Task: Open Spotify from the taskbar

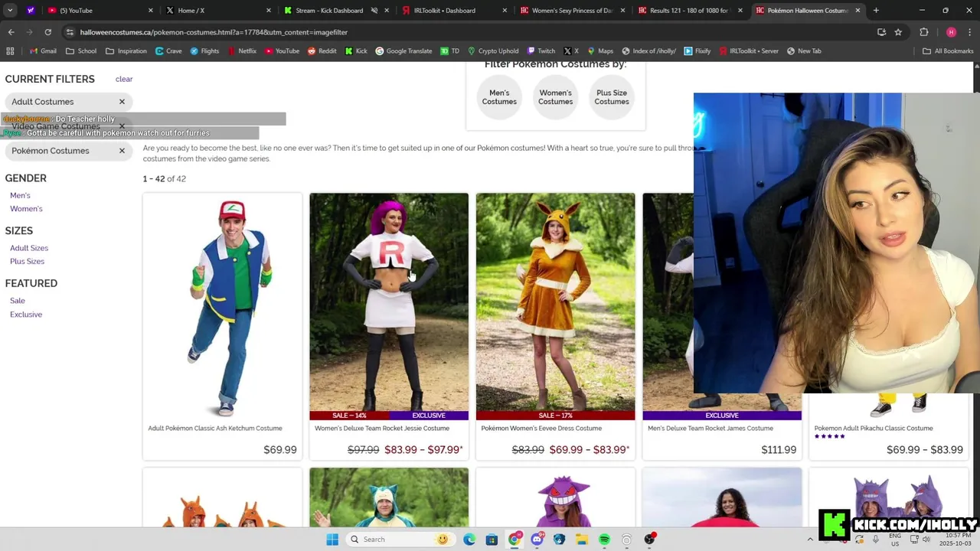Action: pyautogui.click(x=604, y=540)
